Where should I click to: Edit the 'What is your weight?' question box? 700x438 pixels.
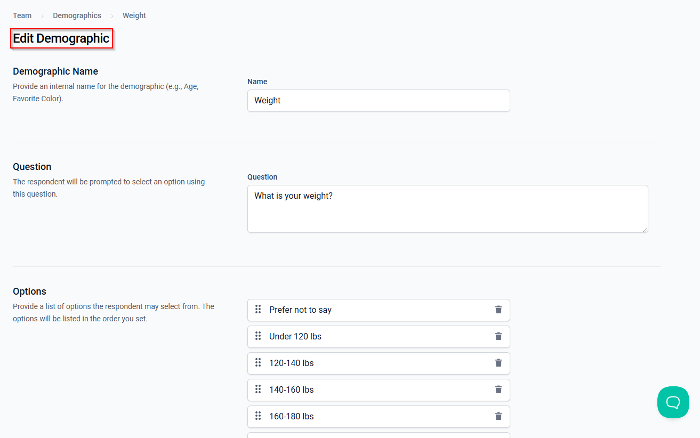click(448, 209)
